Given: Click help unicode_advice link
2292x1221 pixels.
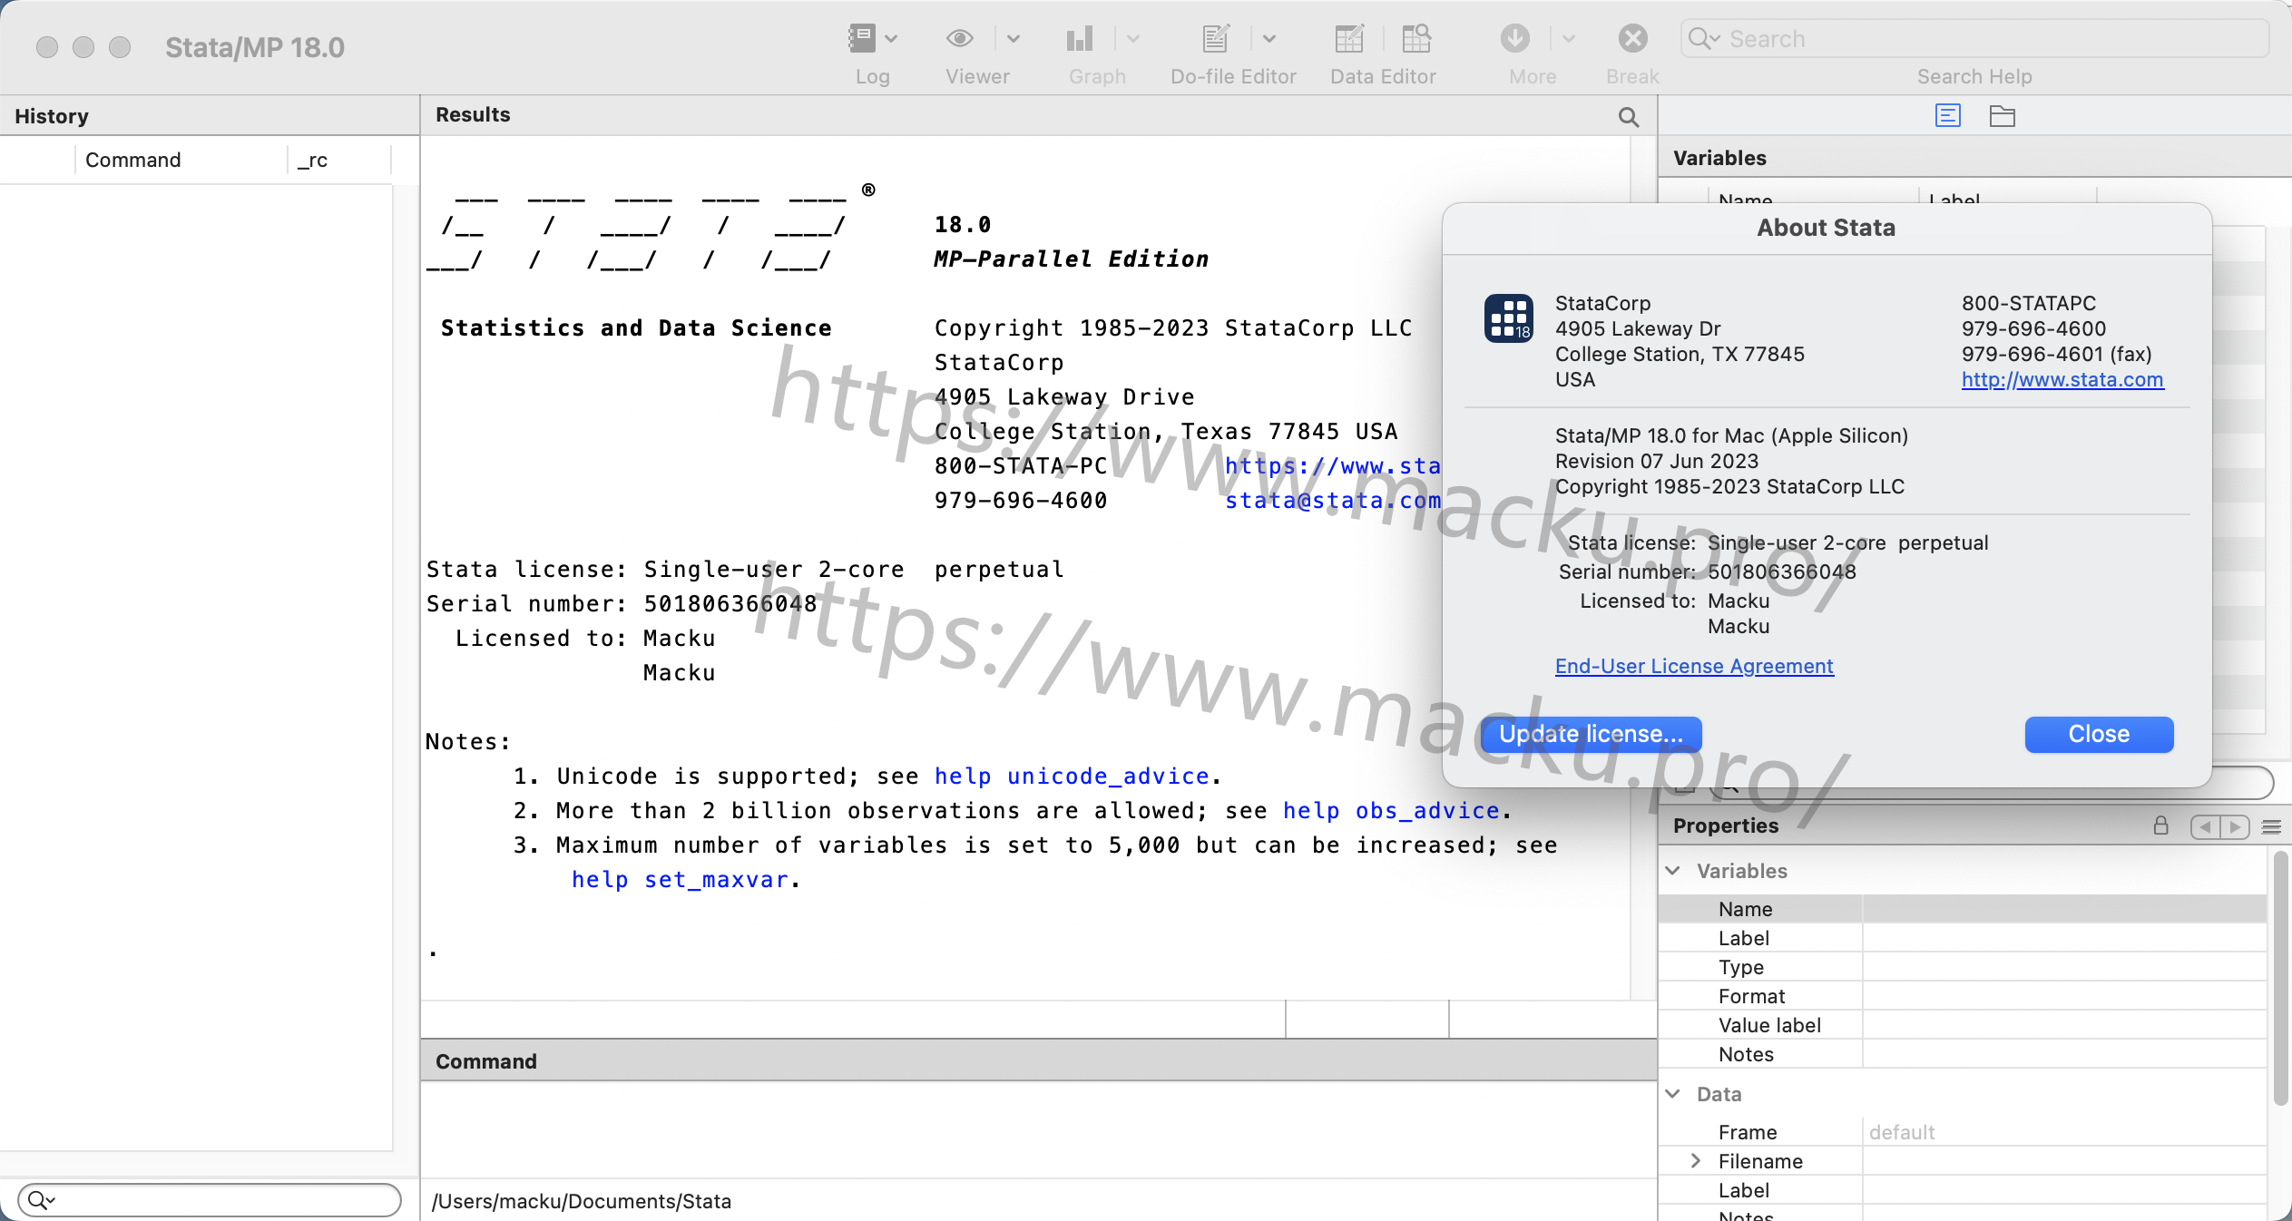Looking at the screenshot, I should pos(1072,777).
